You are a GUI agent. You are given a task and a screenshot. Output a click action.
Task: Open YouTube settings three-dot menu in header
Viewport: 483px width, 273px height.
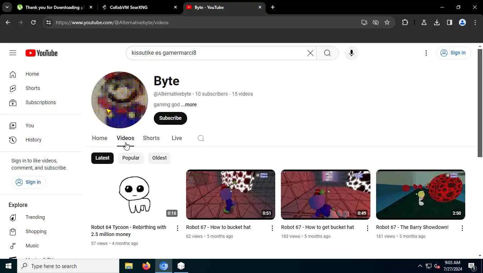click(426, 53)
